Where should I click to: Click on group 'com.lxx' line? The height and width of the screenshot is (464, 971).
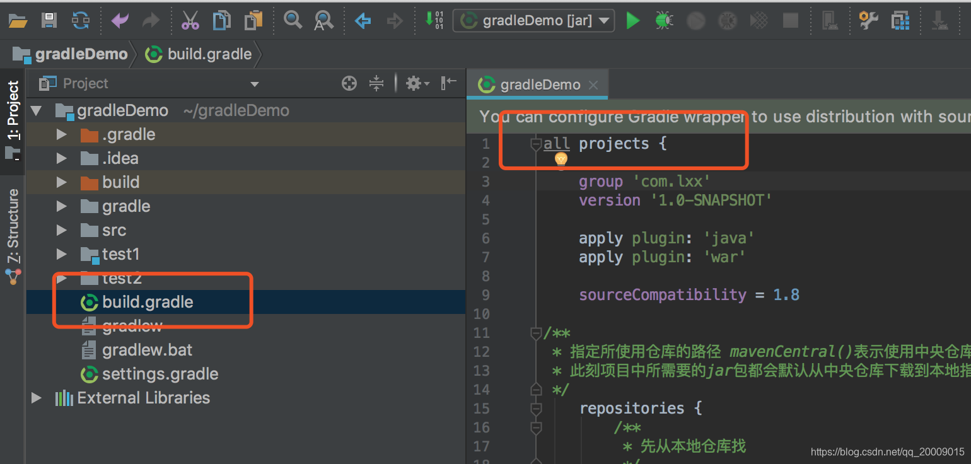(x=645, y=182)
